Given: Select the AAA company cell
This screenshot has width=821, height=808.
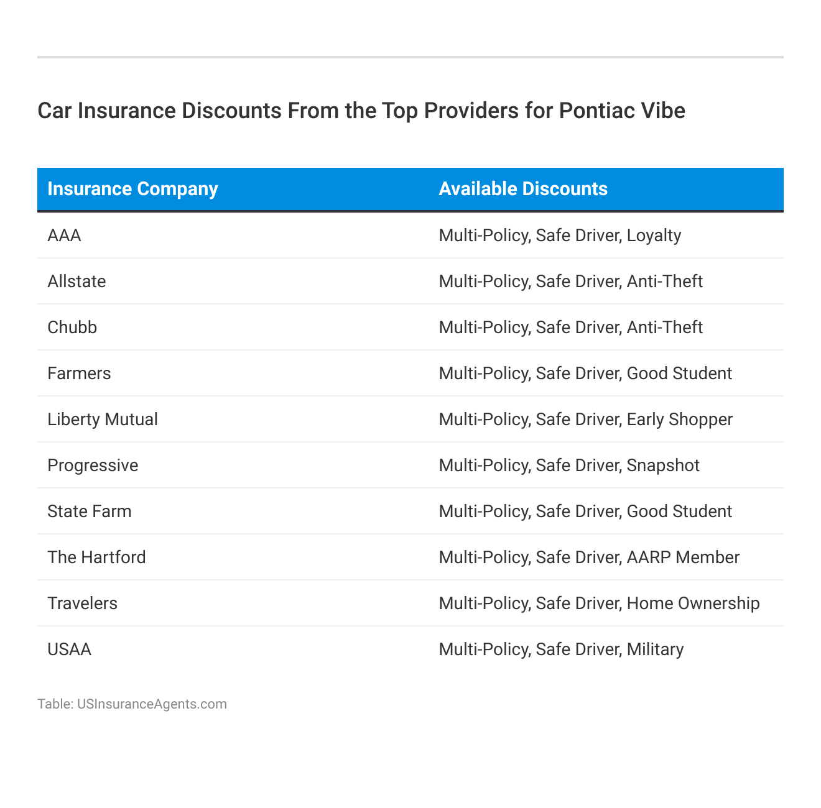Looking at the screenshot, I should pos(64,236).
